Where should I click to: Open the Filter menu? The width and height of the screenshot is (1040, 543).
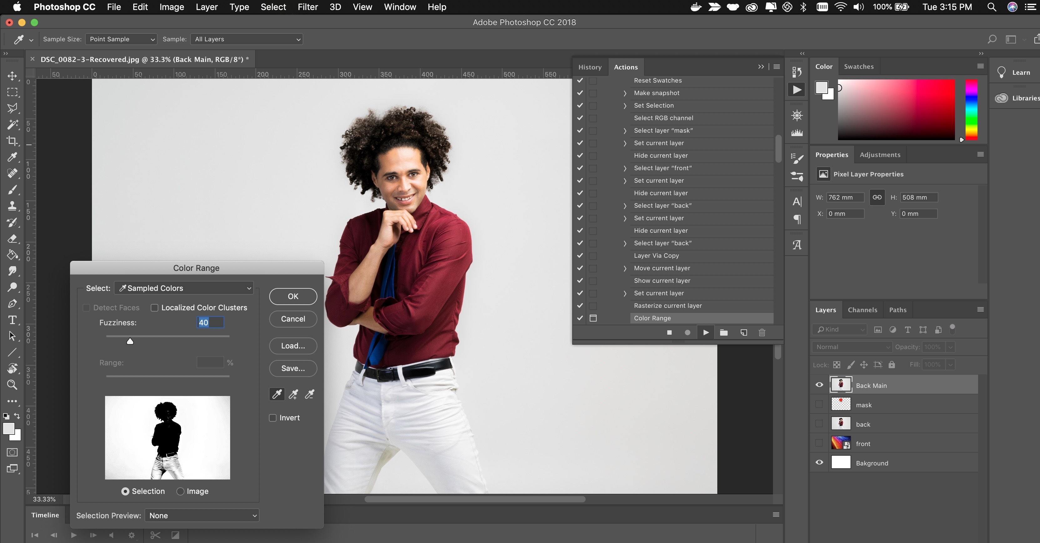(x=308, y=7)
